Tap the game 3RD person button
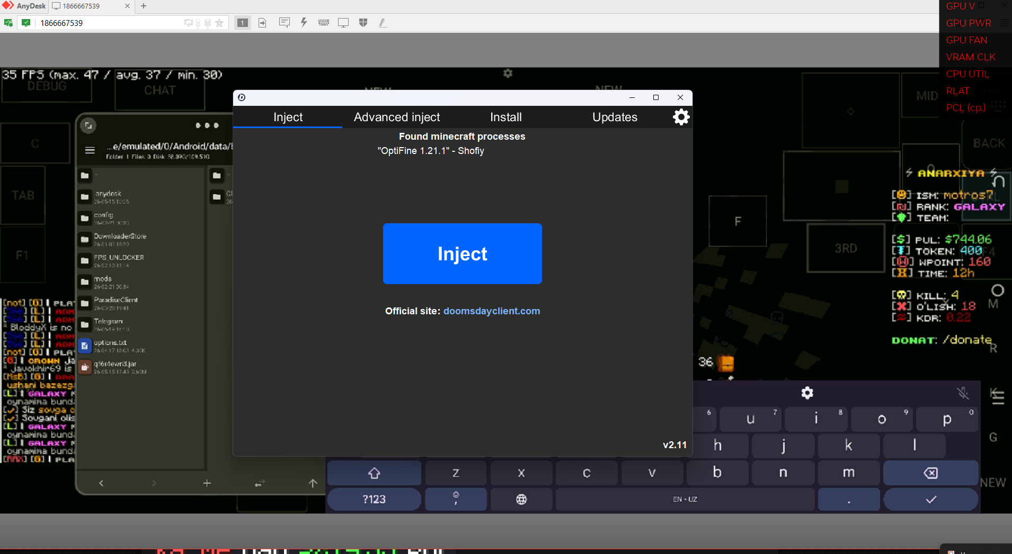Screen dimensions: 1012x554 click(846, 248)
